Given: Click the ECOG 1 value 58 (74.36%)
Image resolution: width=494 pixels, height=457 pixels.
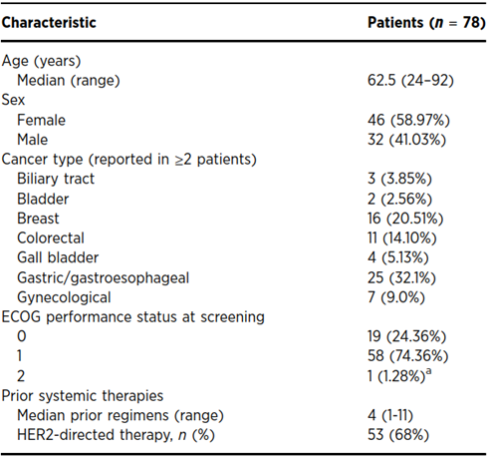Looking at the screenshot, I should coord(408,356).
